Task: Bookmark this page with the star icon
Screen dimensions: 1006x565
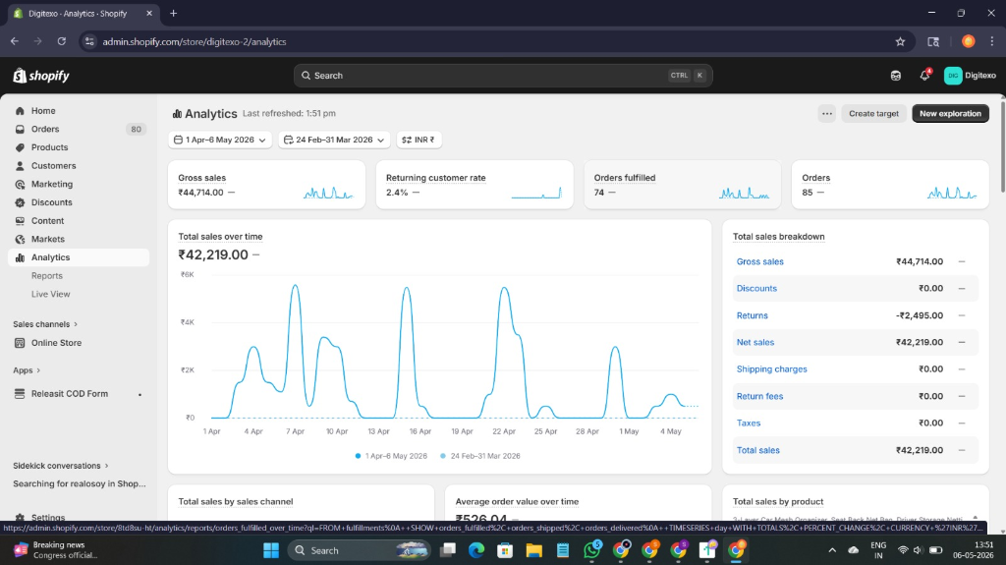Action: pyautogui.click(x=900, y=41)
